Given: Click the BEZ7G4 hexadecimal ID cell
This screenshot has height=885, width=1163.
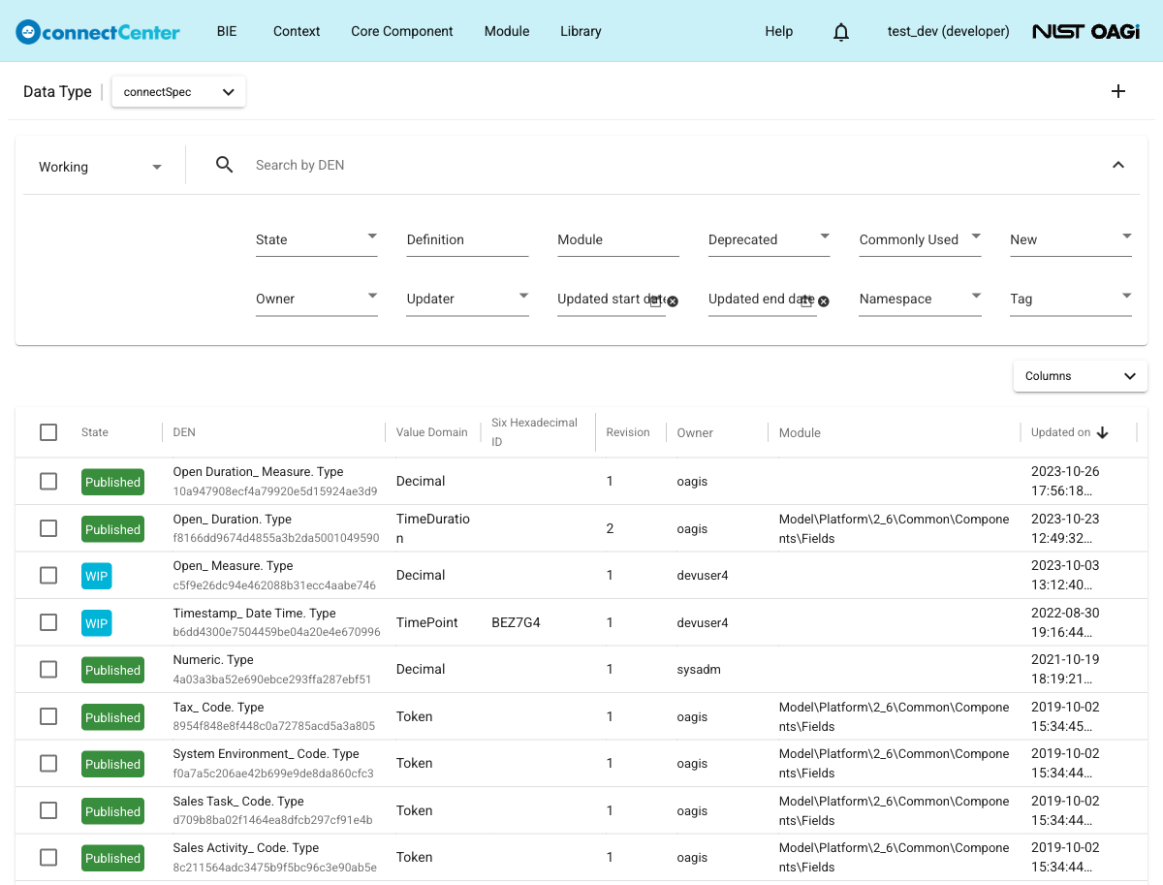Looking at the screenshot, I should point(516,622).
